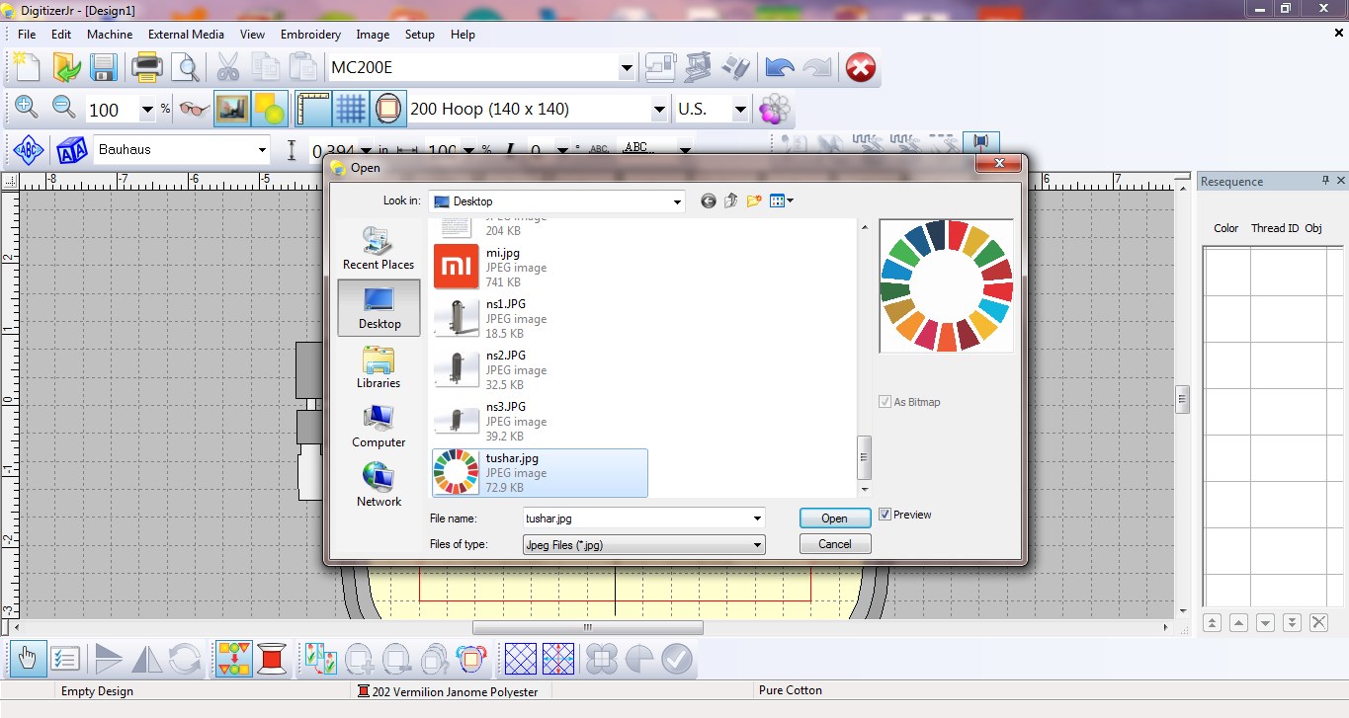Click the canvas horizontal scrollbar thumb
1349x718 pixels.
[x=588, y=627]
